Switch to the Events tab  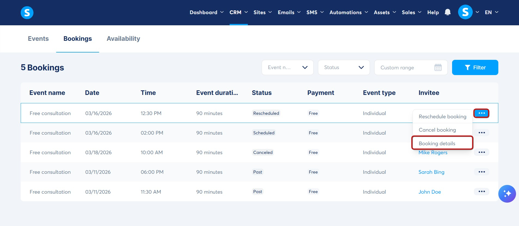coord(38,39)
